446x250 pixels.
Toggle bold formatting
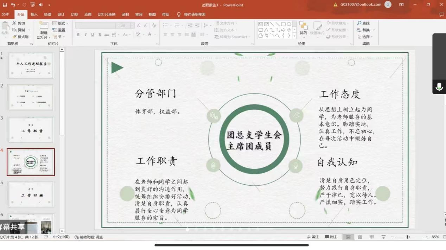(x=78, y=34)
